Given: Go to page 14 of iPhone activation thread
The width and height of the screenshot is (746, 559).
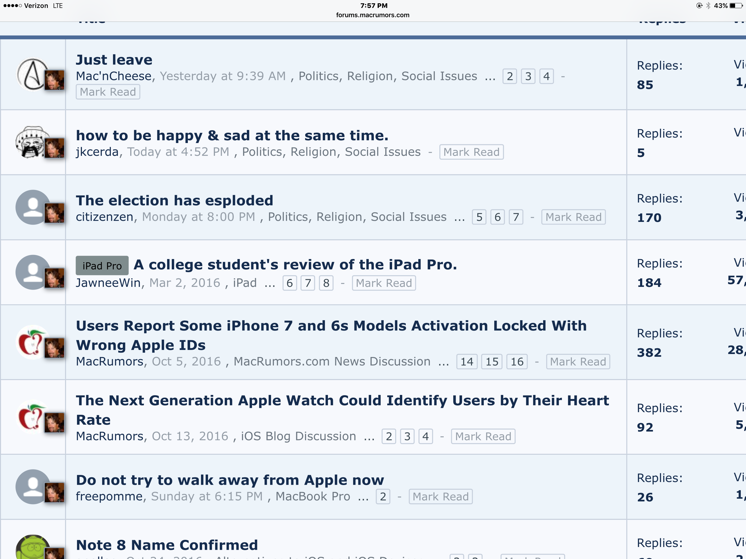Looking at the screenshot, I should click(x=467, y=362).
